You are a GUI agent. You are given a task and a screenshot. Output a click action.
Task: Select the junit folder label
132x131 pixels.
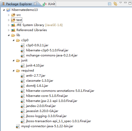tap(24, 60)
